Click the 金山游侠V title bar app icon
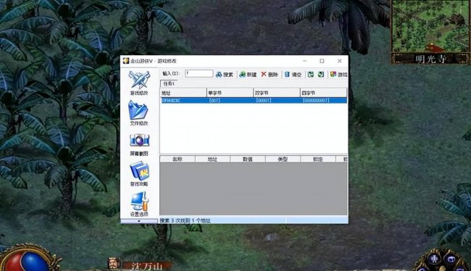The image size is (471, 271). click(x=126, y=61)
